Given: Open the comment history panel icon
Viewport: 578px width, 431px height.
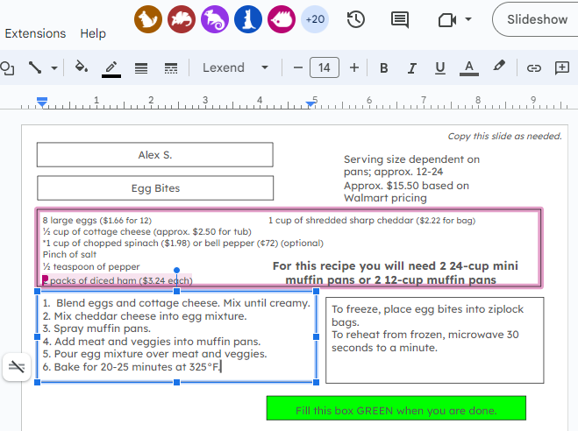Looking at the screenshot, I should click(x=400, y=19).
